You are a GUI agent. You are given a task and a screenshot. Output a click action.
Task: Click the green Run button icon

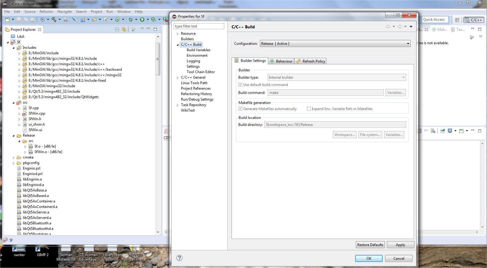[142, 20]
